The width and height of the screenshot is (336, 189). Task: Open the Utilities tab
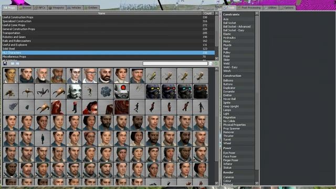click(x=270, y=8)
